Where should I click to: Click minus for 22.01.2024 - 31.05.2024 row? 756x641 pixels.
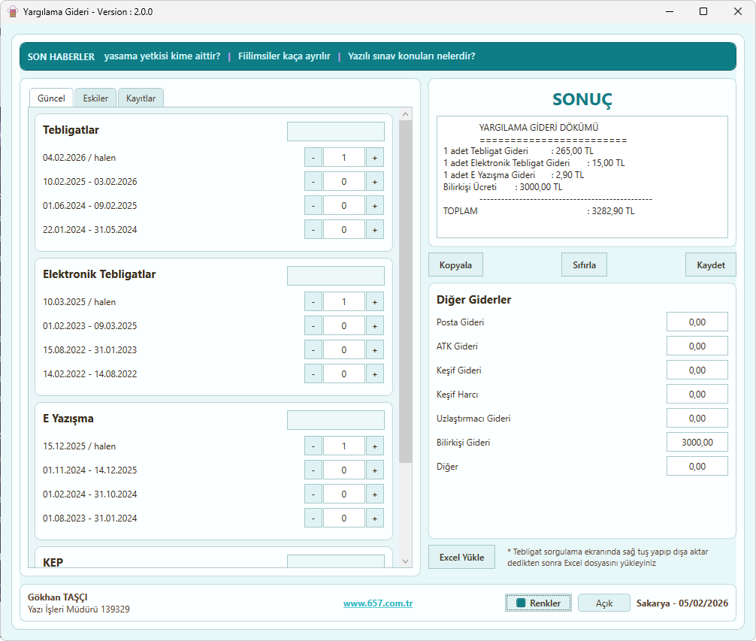[x=313, y=230]
